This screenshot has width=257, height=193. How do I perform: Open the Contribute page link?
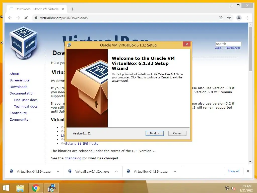(x=18, y=113)
